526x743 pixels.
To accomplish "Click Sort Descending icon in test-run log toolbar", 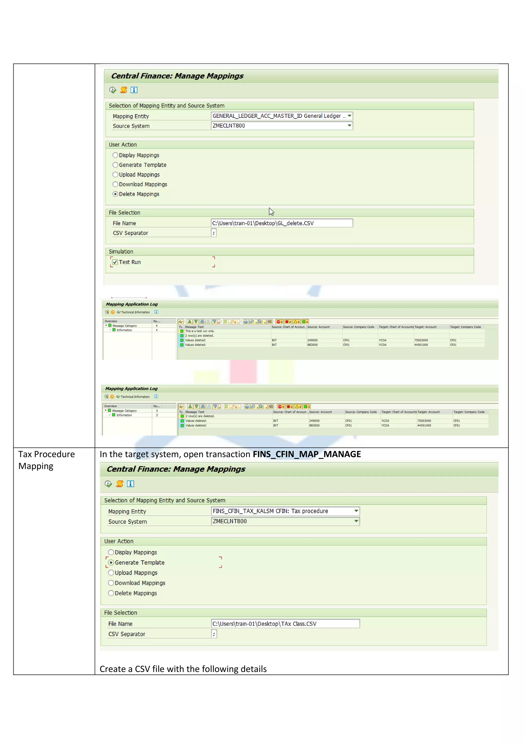I will tap(196, 322).
